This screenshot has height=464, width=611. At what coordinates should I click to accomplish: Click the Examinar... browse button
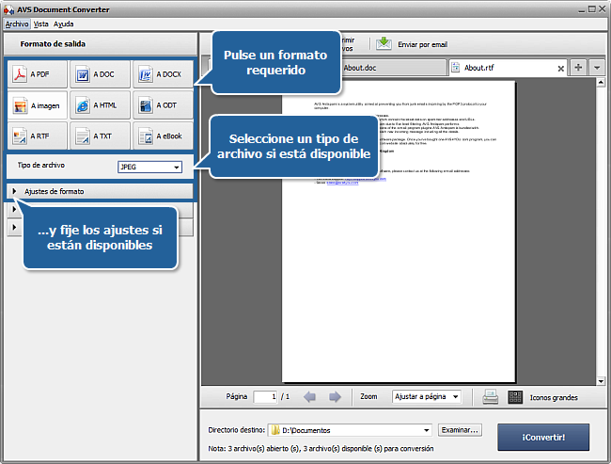pos(461,430)
